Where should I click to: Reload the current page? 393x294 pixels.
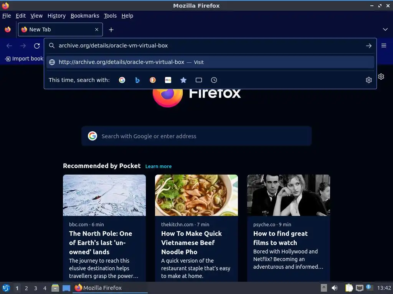(x=37, y=46)
